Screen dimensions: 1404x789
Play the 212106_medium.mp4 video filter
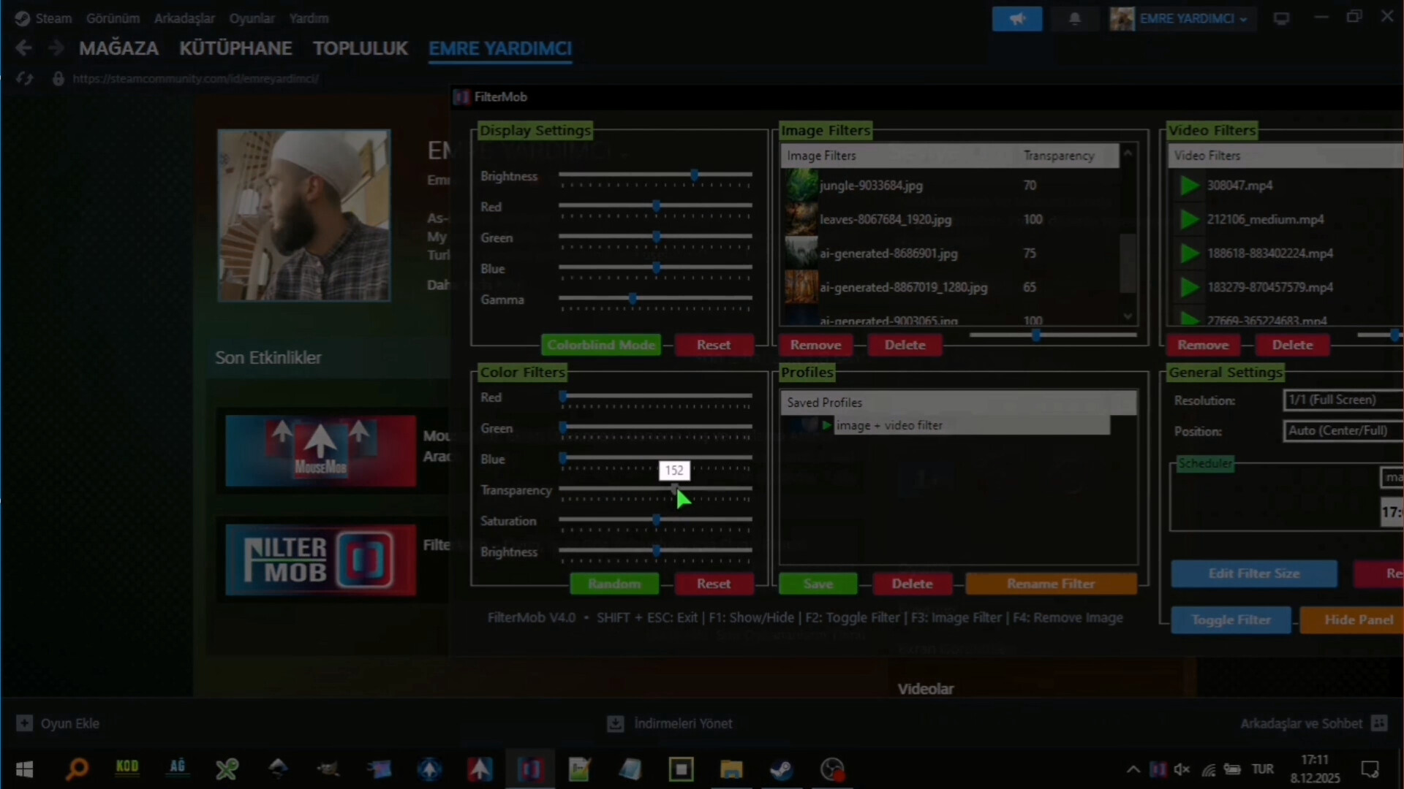coord(1189,219)
